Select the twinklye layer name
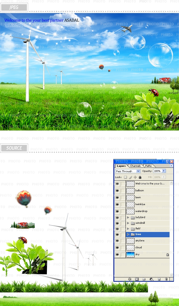The height and width of the screenshot is (306, 179). pos(140,204)
